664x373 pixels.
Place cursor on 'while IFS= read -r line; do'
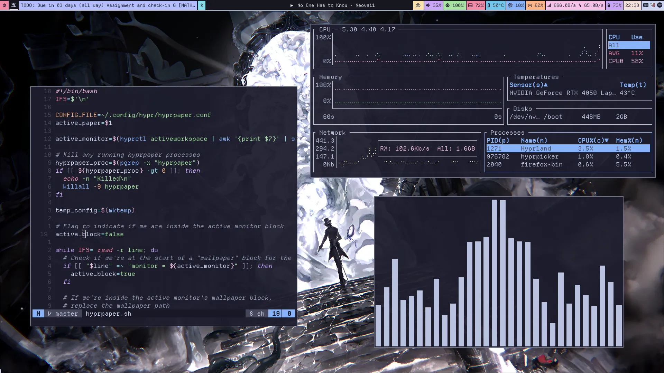pyautogui.click(x=107, y=250)
